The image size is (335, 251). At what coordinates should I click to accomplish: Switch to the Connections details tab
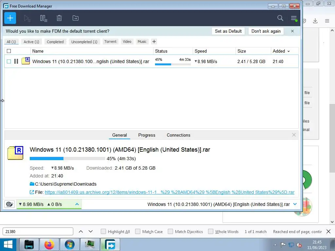(x=178, y=135)
